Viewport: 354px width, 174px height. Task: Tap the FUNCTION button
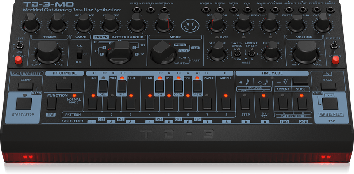(x=52, y=104)
